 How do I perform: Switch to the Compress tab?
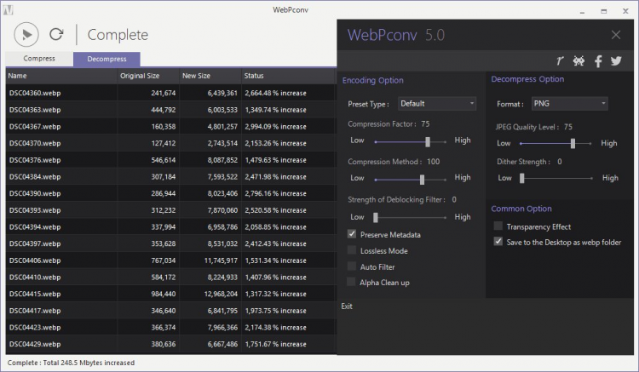[39, 59]
